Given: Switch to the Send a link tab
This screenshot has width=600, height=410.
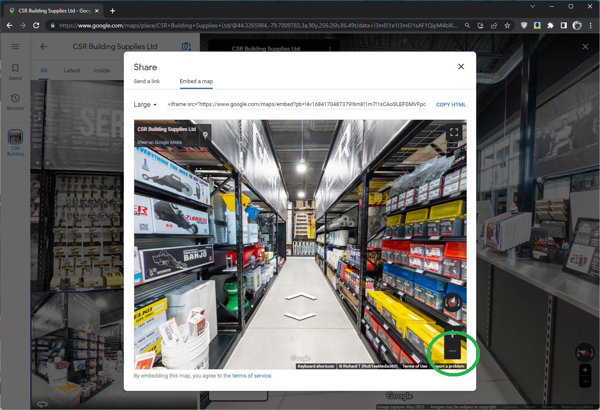Looking at the screenshot, I should (x=147, y=82).
